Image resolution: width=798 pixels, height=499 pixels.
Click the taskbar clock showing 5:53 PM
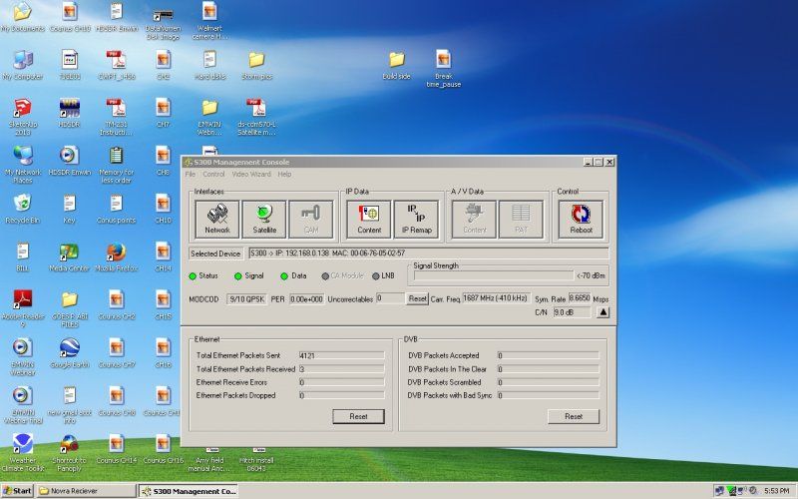[x=777, y=491]
